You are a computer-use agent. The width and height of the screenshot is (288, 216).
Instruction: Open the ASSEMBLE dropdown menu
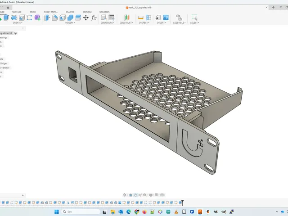(x=179, y=23)
